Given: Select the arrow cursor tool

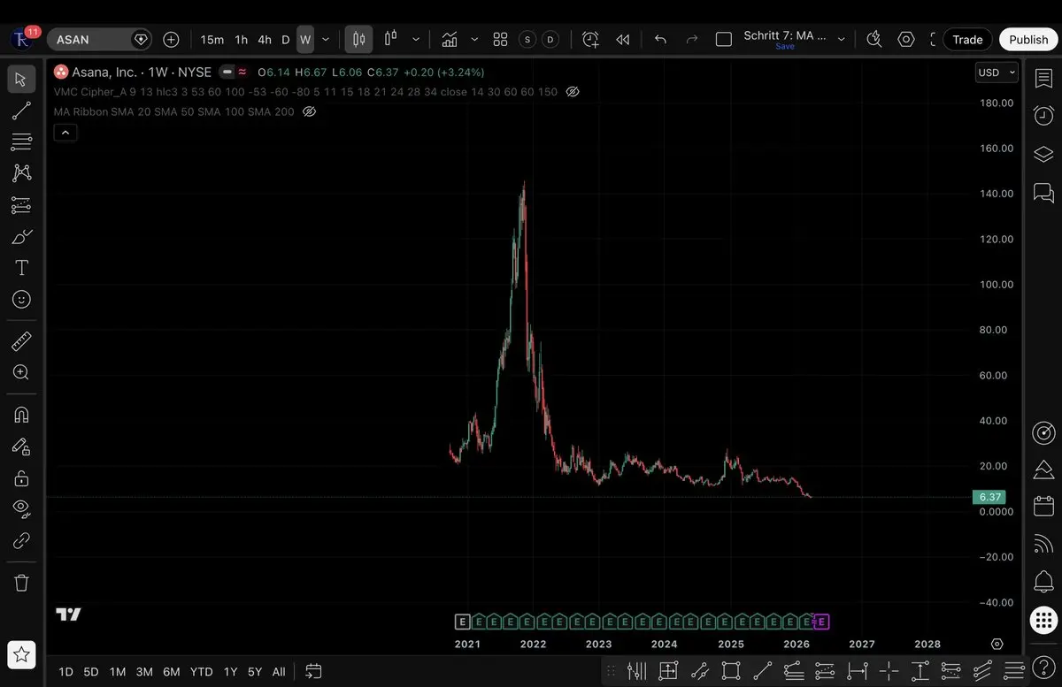Looking at the screenshot, I should click(21, 80).
